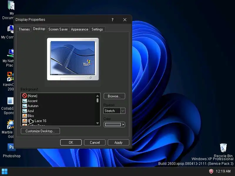
Task: Select "Azul" in the background list
Action: tap(31, 111)
